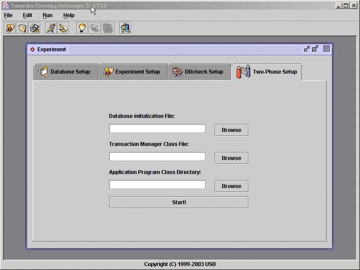
Task: Click the light bulb toolbar icon
Action: [x=82, y=28]
